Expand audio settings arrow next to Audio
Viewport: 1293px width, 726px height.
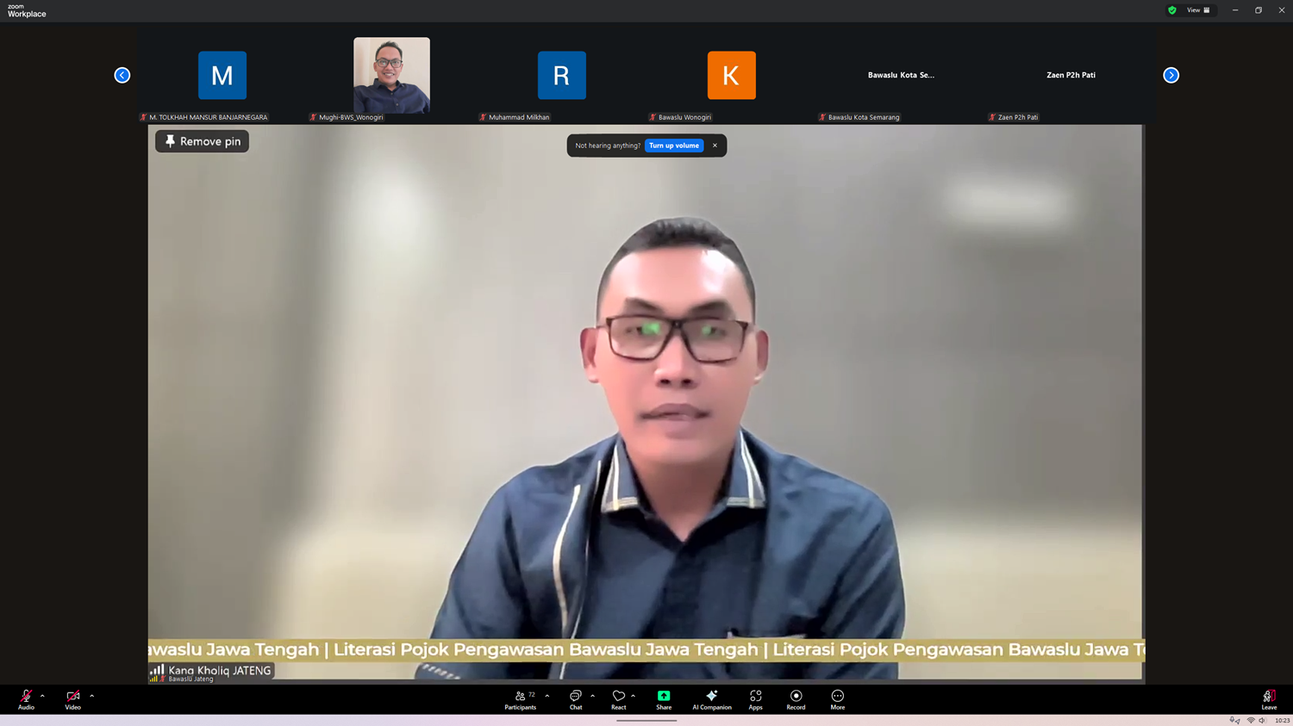click(42, 696)
